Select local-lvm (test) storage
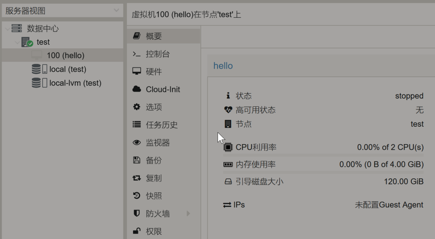The image size is (435, 239). tap(75, 83)
